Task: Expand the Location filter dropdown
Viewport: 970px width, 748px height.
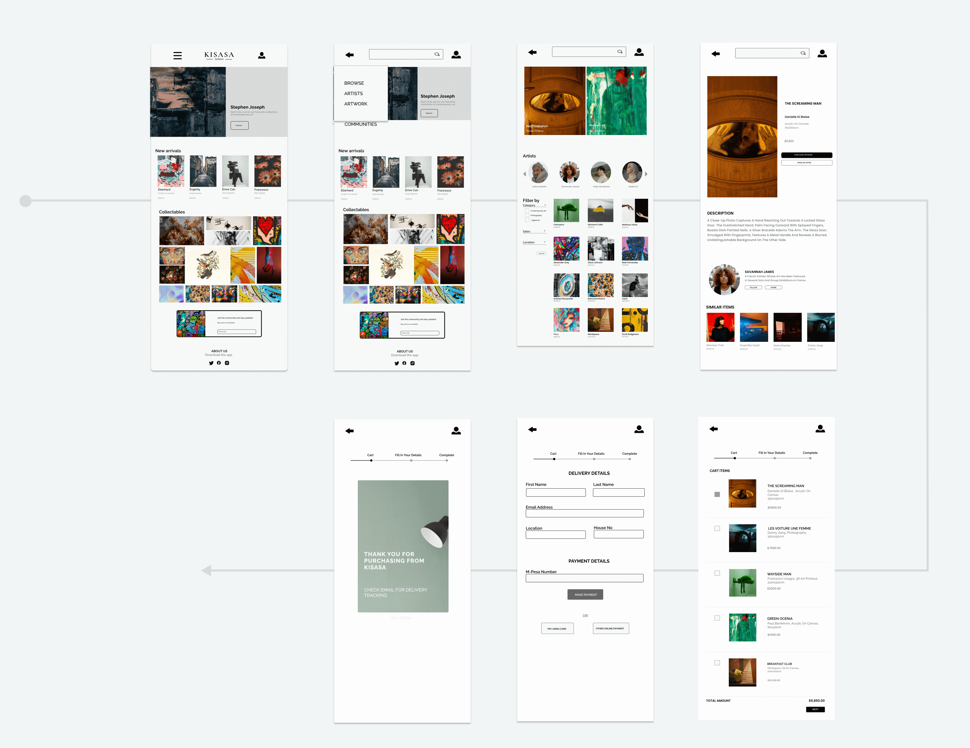Action: click(544, 242)
